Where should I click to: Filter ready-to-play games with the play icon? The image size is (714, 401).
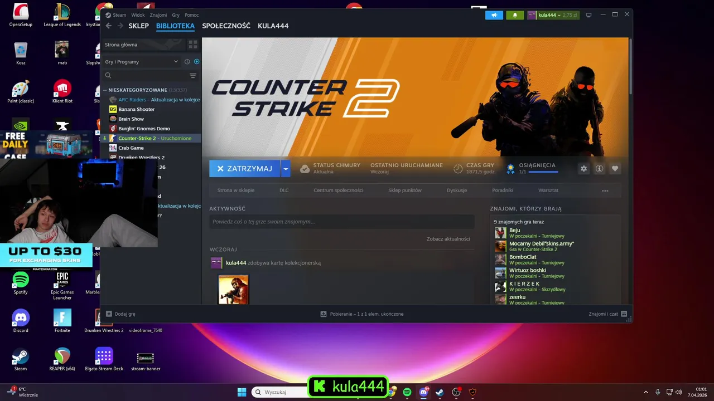196,62
